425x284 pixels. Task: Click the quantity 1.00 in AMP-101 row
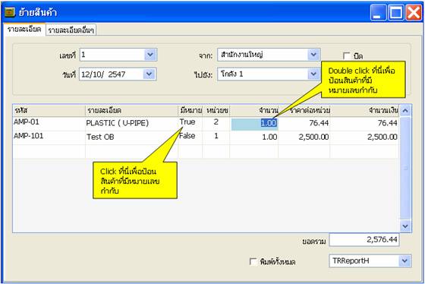(x=254, y=137)
